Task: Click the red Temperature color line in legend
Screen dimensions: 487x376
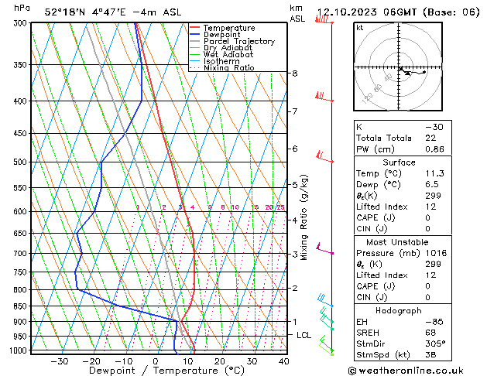Action: [194, 28]
